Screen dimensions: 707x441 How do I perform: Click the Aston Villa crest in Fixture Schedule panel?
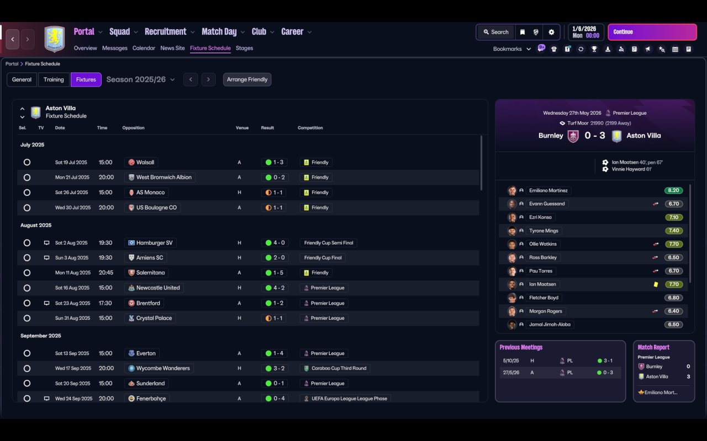pyautogui.click(x=36, y=112)
